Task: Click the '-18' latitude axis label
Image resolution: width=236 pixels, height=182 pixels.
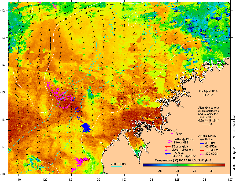Action: 3,174
